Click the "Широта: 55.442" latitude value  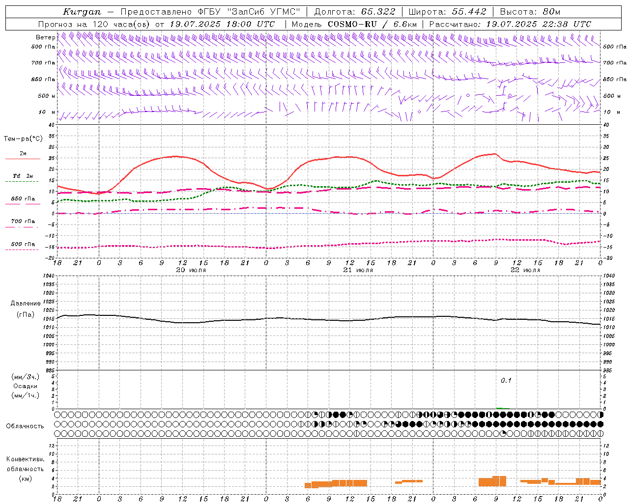pos(448,12)
